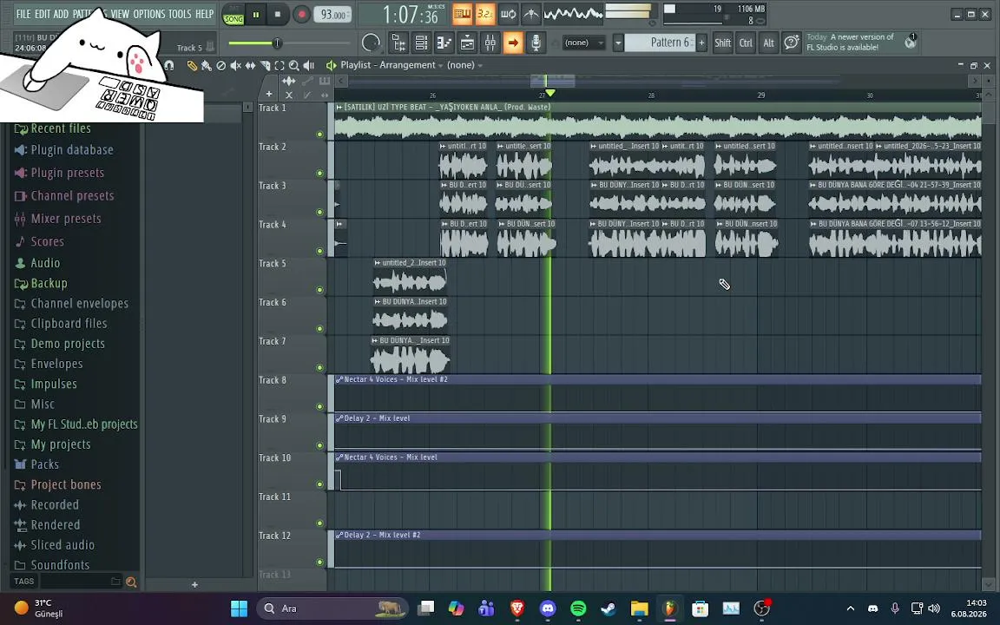
Task: Open the tempo tapper circle icon
Action: pos(371,43)
